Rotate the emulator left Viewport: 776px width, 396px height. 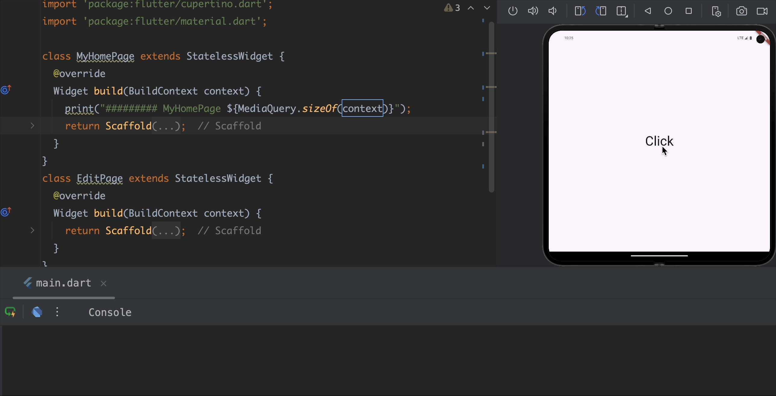(580, 11)
